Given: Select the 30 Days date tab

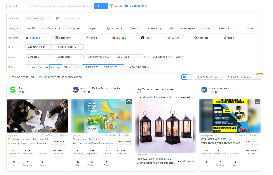Looking at the screenshot, I should pos(43,67).
